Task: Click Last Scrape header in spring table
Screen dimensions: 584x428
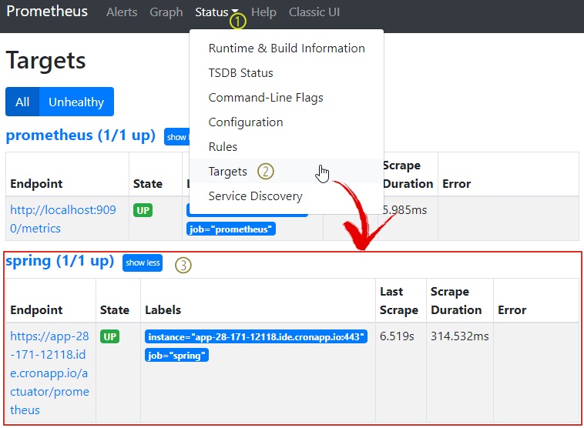Action: point(399,301)
